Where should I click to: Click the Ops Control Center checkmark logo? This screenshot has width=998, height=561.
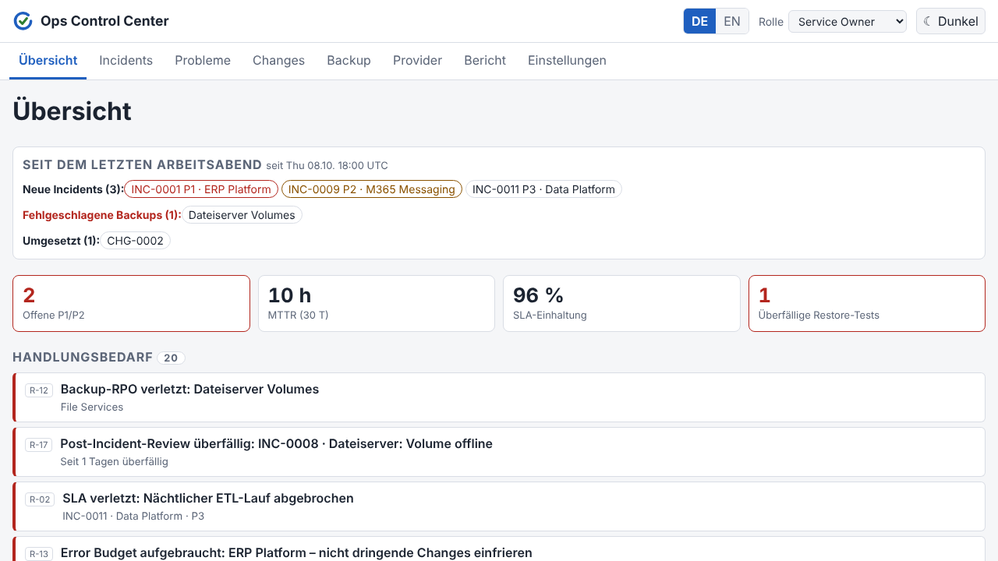tap(23, 21)
